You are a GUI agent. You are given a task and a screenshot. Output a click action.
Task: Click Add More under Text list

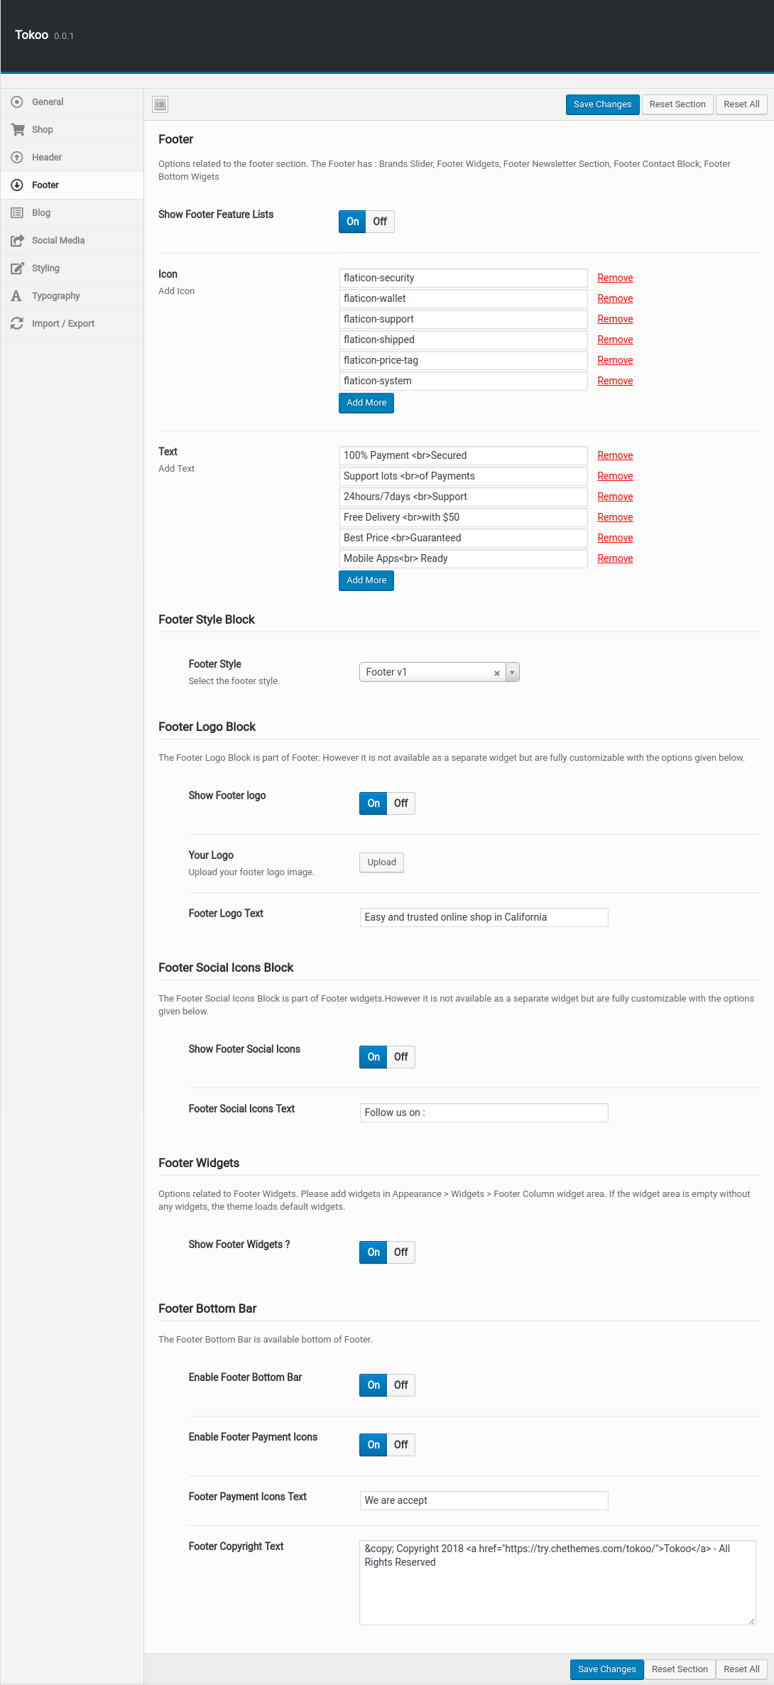[x=366, y=580]
